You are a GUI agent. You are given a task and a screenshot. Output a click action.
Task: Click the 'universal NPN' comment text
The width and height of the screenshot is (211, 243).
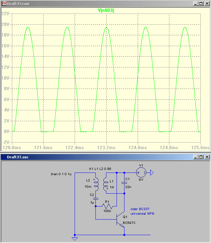point(142,214)
